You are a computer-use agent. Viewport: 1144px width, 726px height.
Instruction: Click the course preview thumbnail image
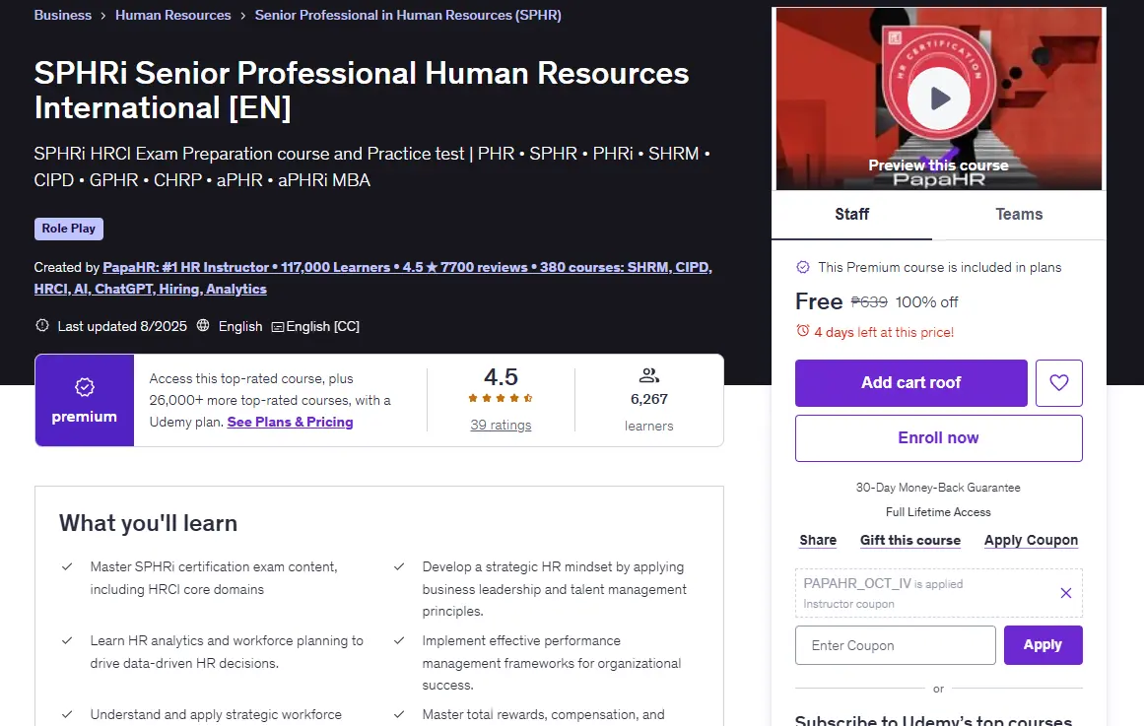click(x=938, y=99)
